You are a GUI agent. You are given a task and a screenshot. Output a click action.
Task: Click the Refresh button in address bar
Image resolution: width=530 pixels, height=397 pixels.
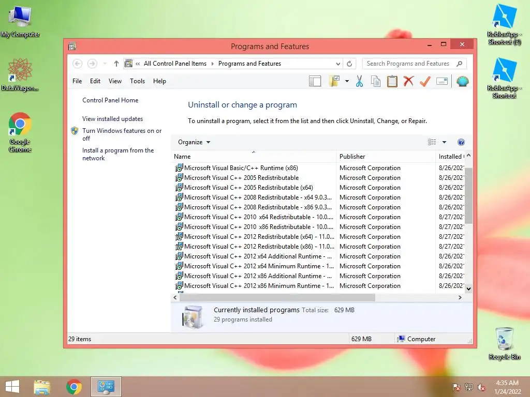pyautogui.click(x=349, y=64)
